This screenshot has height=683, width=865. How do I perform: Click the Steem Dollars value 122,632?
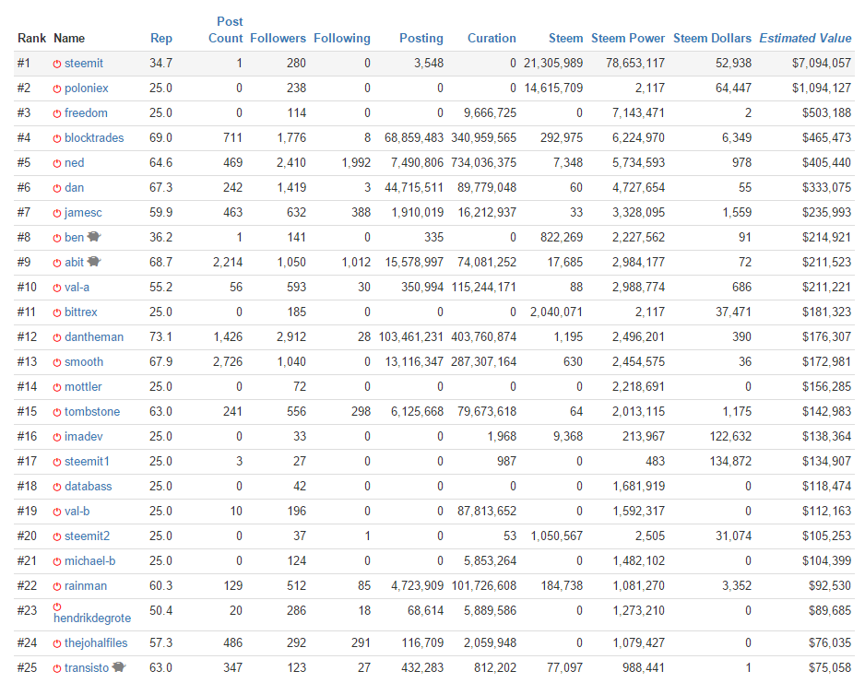pyautogui.click(x=730, y=437)
